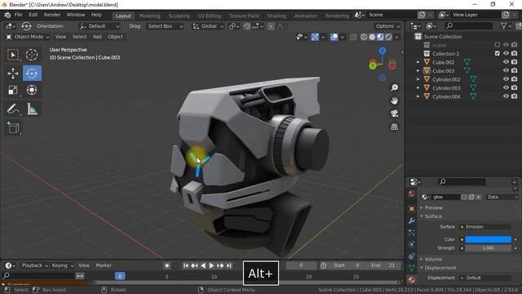Open the Physics properties tab icon

pos(411,244)
